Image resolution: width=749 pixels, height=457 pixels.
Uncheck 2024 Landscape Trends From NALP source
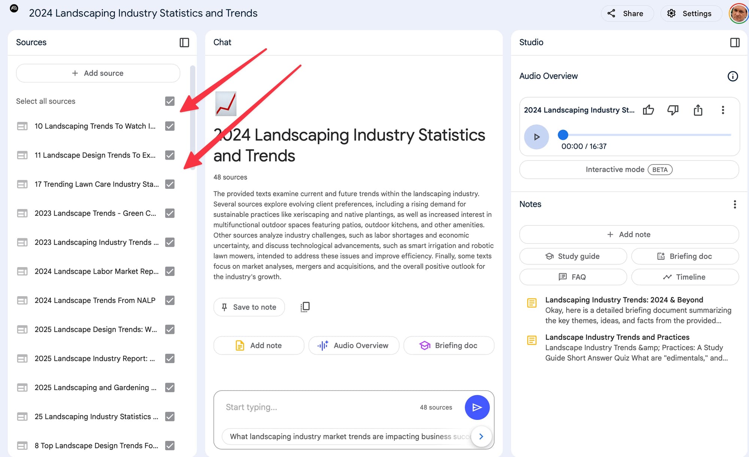pyautogui.click(x=170, y=300)
